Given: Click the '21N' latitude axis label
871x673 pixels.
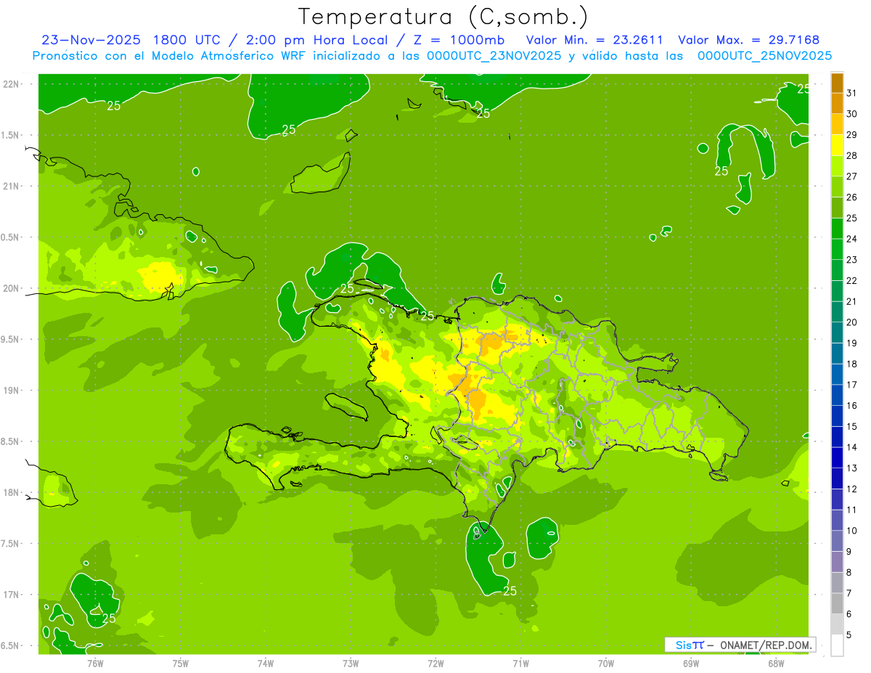Looking at the screenshot, I should 12,187.
